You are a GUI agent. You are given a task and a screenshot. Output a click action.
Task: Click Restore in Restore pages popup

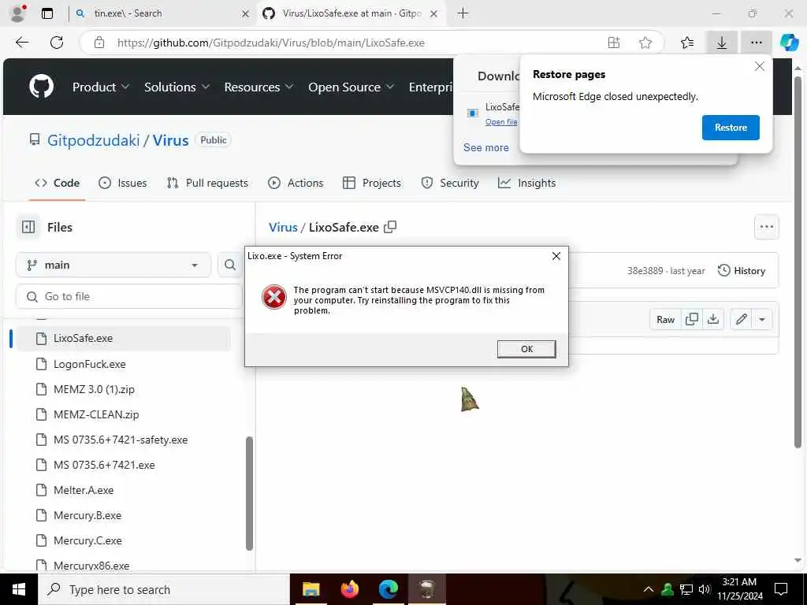[731, 128]
